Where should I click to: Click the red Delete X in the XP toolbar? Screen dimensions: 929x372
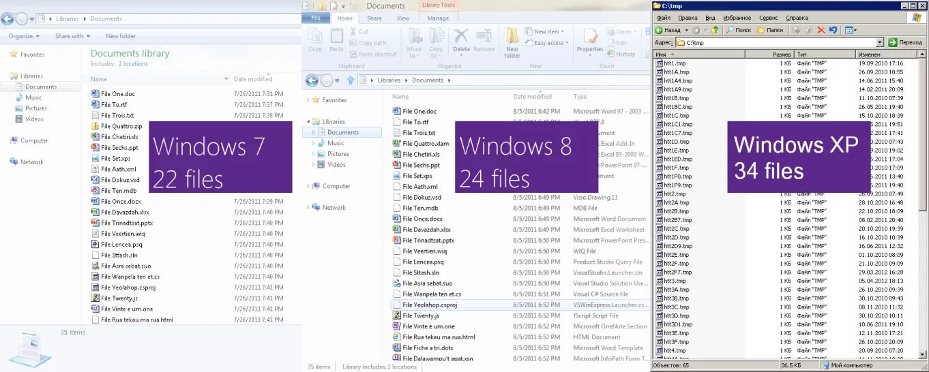click(x=821, y=30)
